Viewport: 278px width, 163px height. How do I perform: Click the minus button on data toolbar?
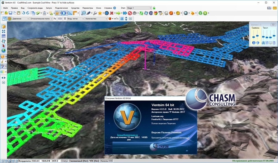point(130,18)
